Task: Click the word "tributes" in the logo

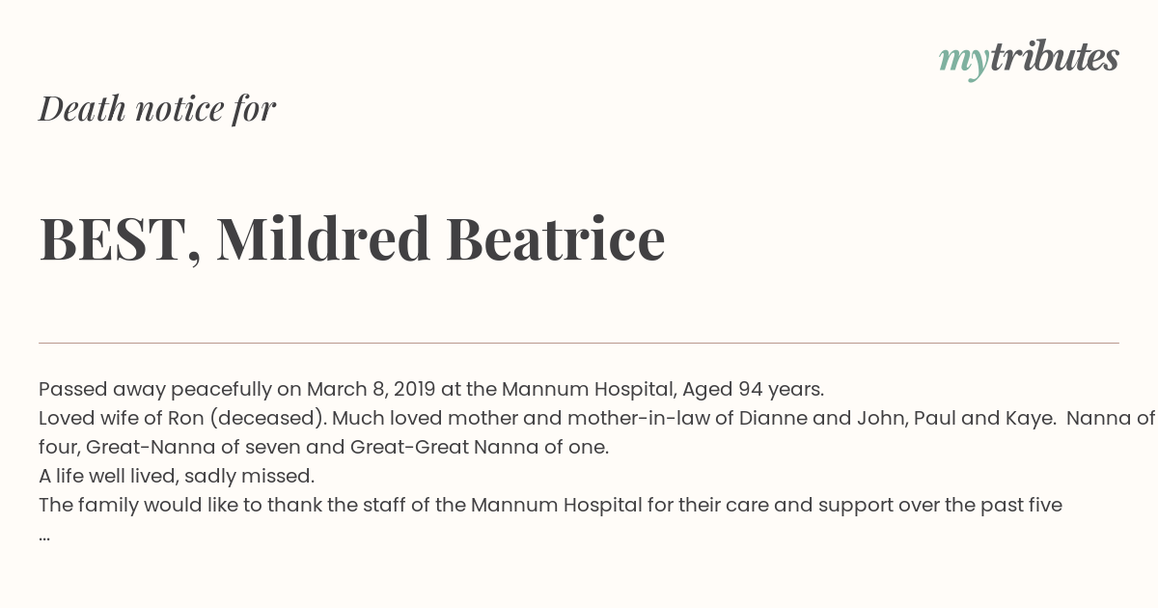Action: tap(1055, 57)
